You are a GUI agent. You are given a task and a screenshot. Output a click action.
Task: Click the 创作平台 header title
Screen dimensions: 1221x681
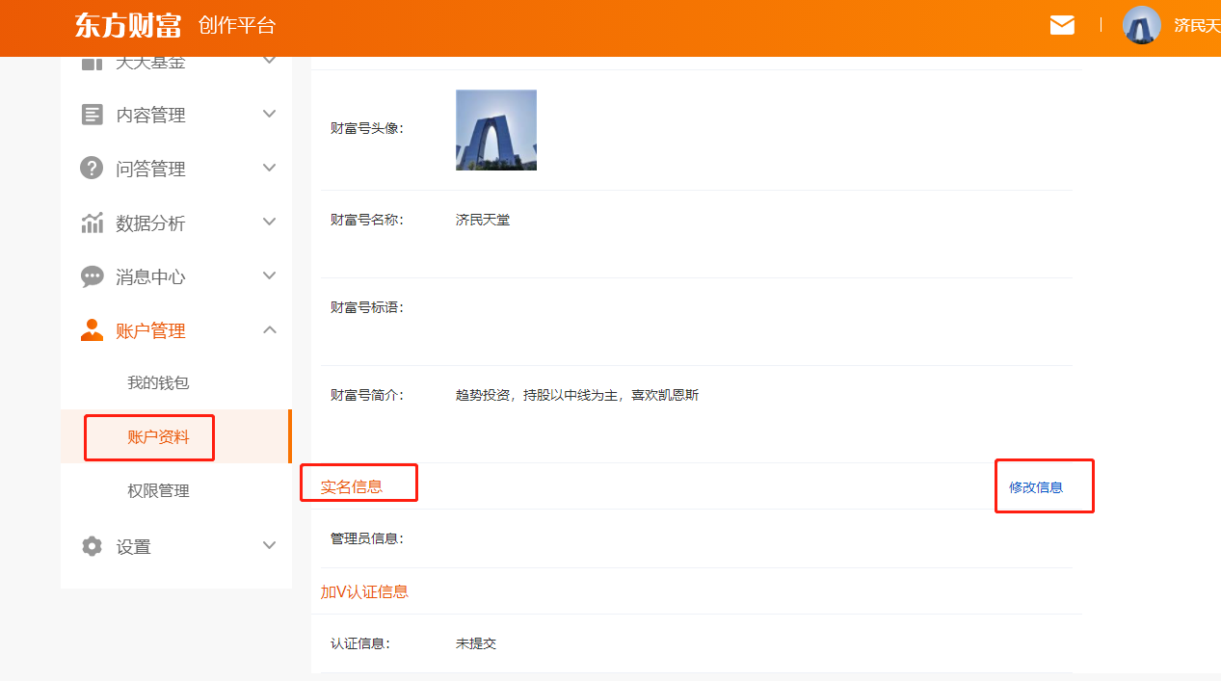click(237, 26)
